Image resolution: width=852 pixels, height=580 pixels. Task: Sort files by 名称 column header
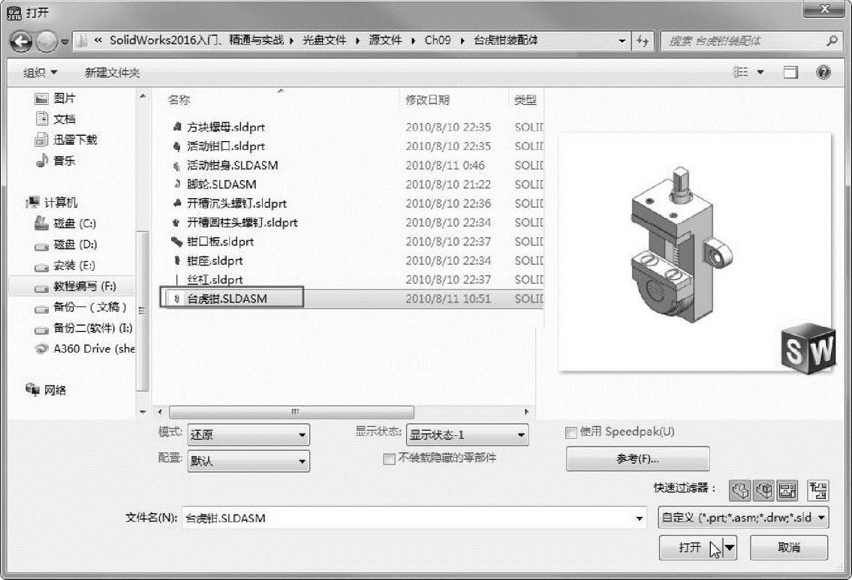(179, 100)
